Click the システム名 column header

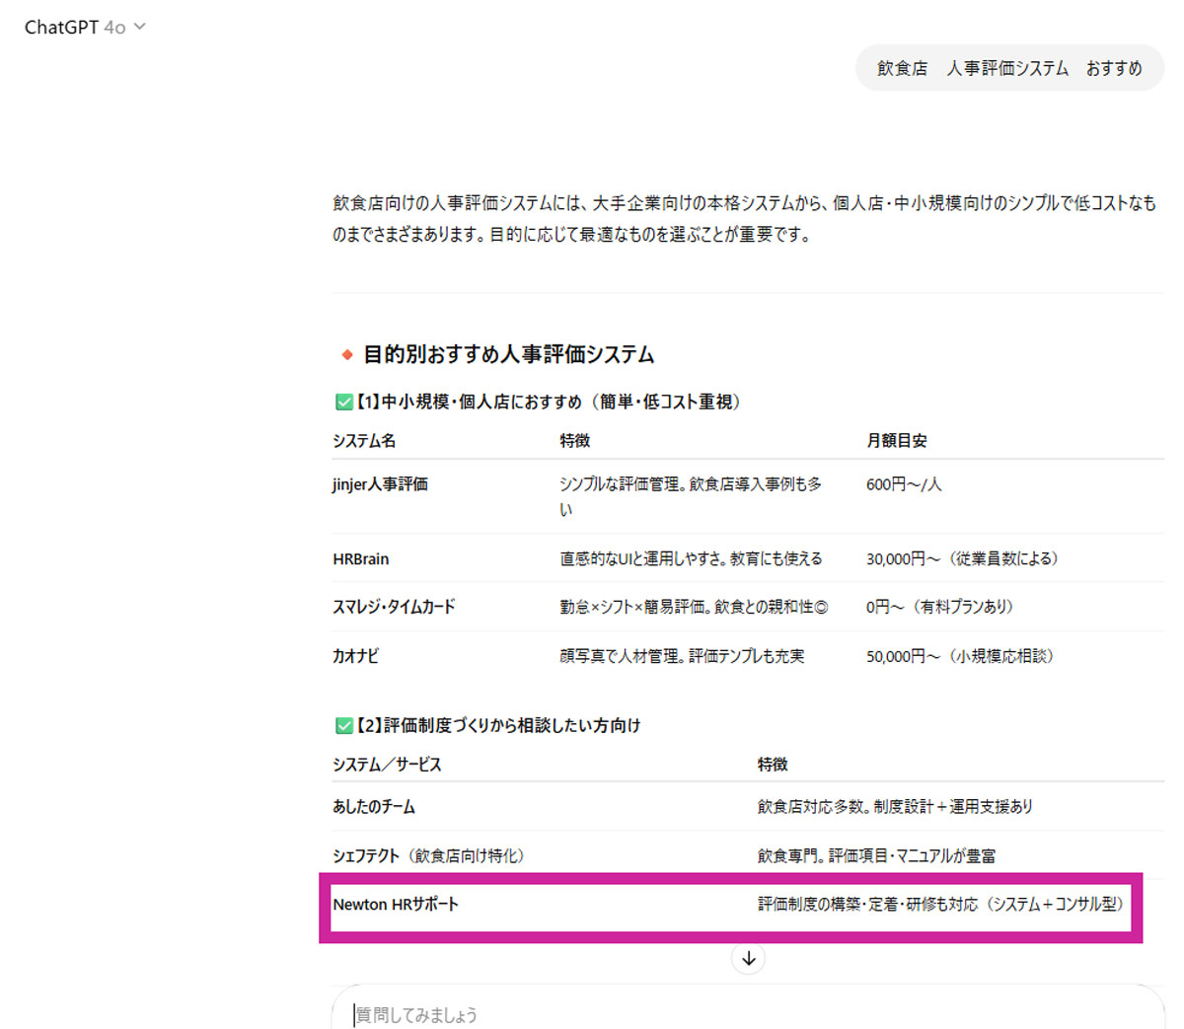tap(364, 441)
